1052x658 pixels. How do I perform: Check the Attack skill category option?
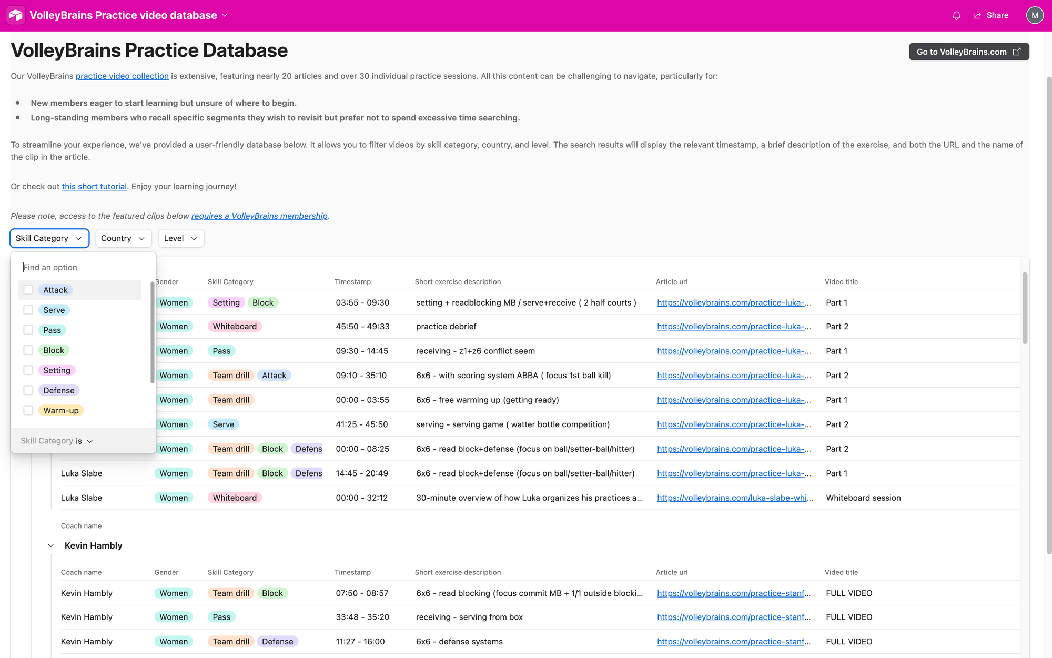click(28, 289)
